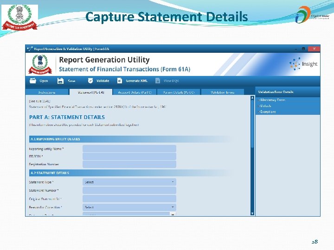Click the ITDREIN input field

[129, 156]
